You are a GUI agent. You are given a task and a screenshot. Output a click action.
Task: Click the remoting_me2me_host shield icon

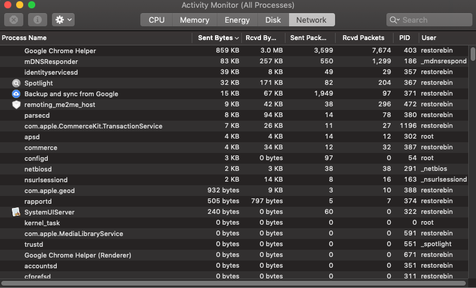(x=16, y=105)
